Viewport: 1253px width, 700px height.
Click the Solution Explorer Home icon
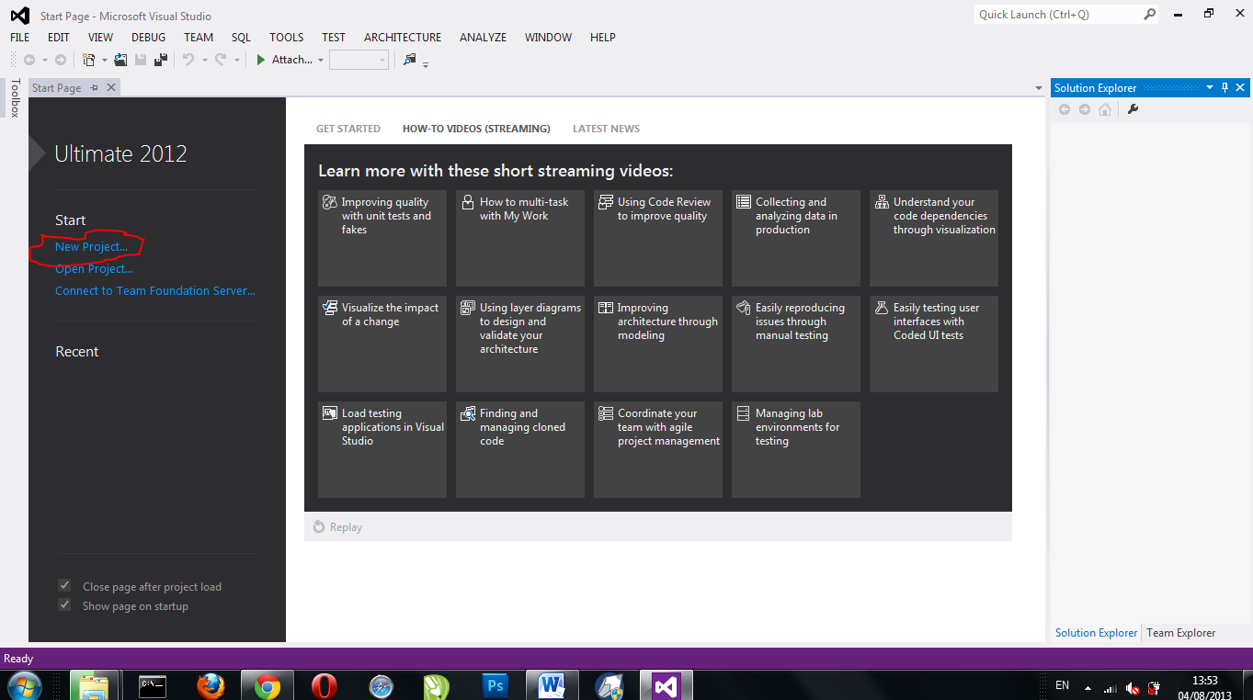tap(1105, 109)
